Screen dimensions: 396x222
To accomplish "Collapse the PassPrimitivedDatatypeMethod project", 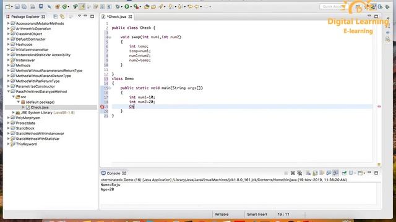I will click(8, 92).
